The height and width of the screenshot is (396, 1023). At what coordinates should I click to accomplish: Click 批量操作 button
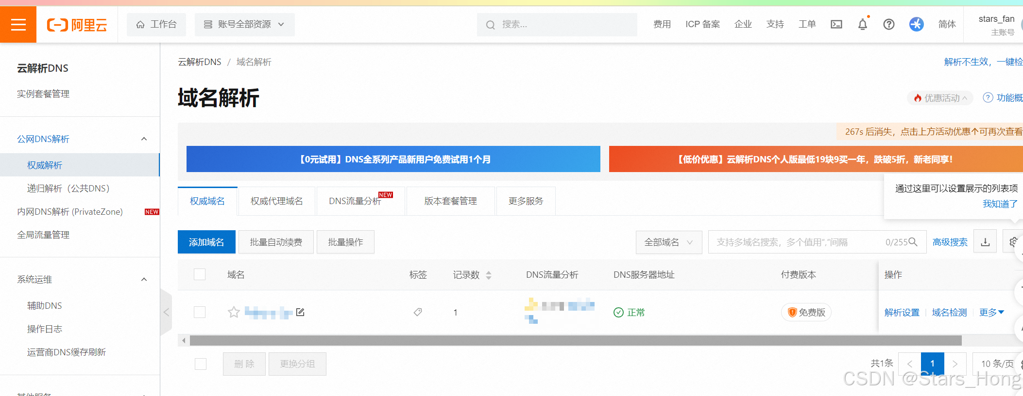345,242
